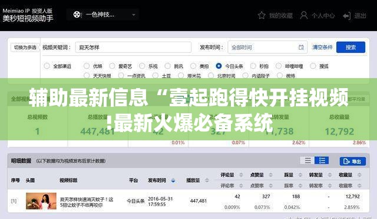
Task: Open 我的收藏 star icon
Action: pyautogui.click(x=262, y=16)
